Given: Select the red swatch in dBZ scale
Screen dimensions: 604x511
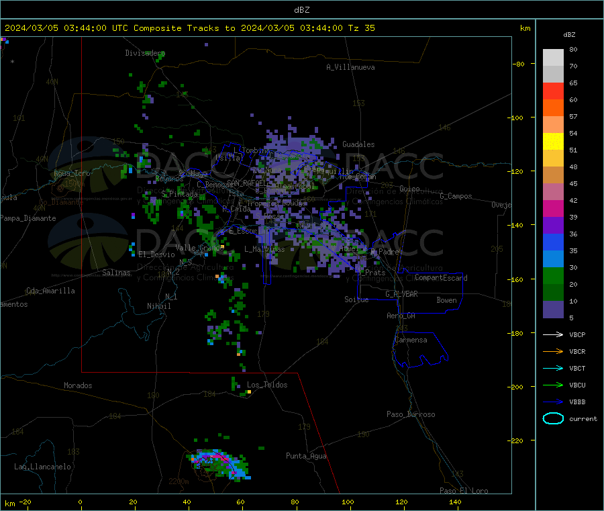Looking at the screenshot, I should (553, 91).
